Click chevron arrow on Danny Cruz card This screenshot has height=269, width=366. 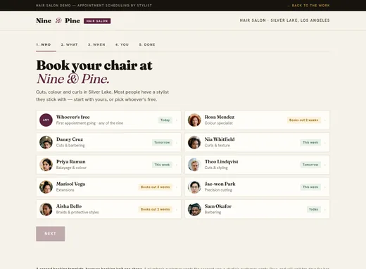(x=177, y=142)
